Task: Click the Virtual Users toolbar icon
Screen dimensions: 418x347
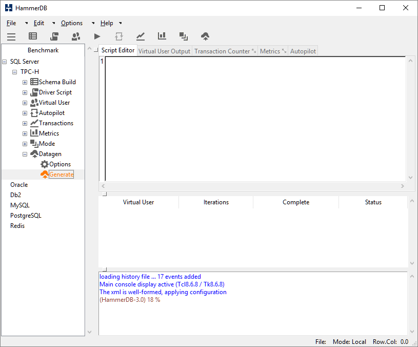Action: 76,36
